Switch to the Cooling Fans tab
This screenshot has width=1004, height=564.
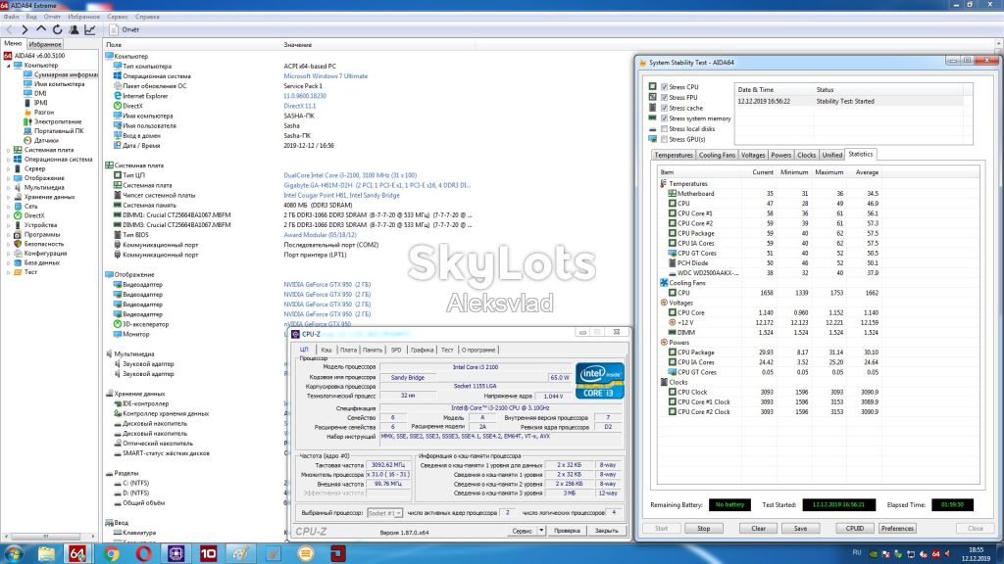tap(717, 155)
